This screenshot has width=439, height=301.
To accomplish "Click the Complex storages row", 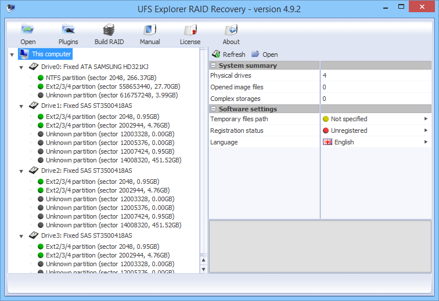I will [x=320, y=99].
